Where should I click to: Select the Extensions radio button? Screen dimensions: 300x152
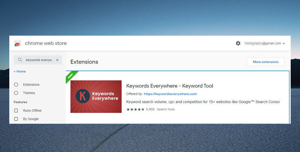click(x=16, y=84)
